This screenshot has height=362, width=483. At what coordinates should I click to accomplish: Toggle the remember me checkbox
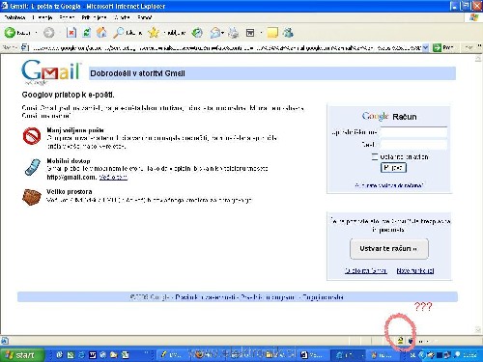(x=374, y=156)
